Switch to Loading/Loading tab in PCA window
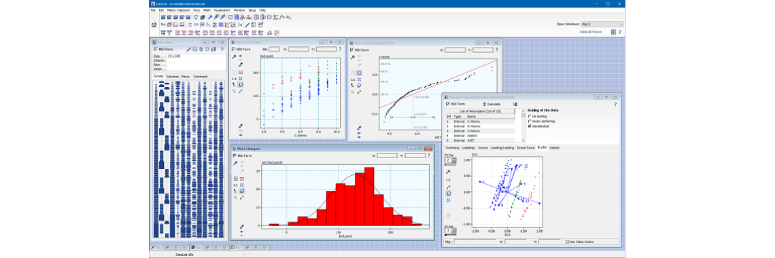 pos(502,147)
